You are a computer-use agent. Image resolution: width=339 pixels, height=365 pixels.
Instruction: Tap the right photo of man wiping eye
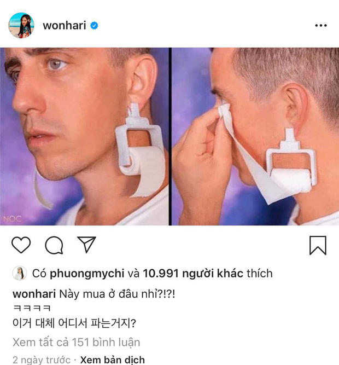pos(255,136)
